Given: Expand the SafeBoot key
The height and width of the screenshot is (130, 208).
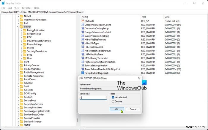Looking at the screenshot, I should pyautogui.click(x=18, y=83).
